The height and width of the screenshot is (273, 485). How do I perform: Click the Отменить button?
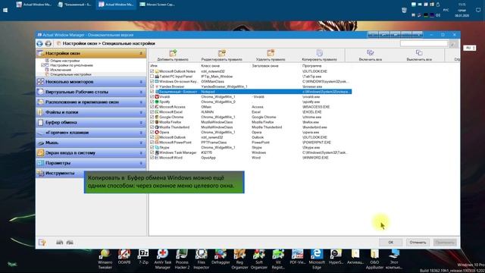coord(418,243)
